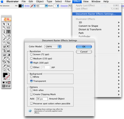Expand the Fill color dropdown arrow
Screen dimensions: 124x119
click(22, 6)
